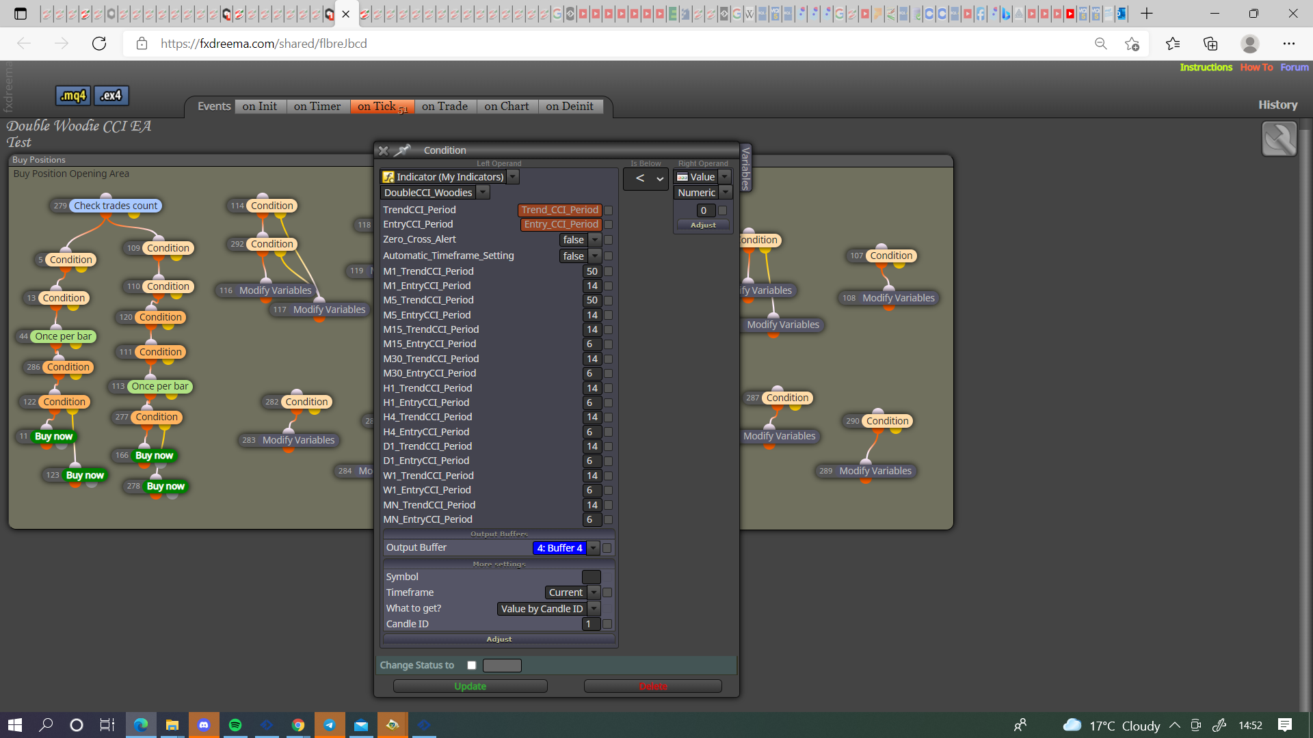Viewport: 1313px width, 738px height.
Task: Switch to the on Chart event tab
Action: (507, 106)
